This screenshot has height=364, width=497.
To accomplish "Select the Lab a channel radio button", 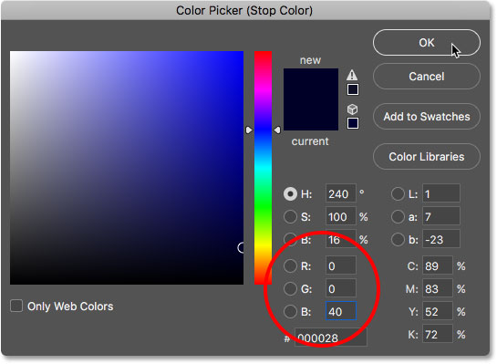I will coord(398,217).
